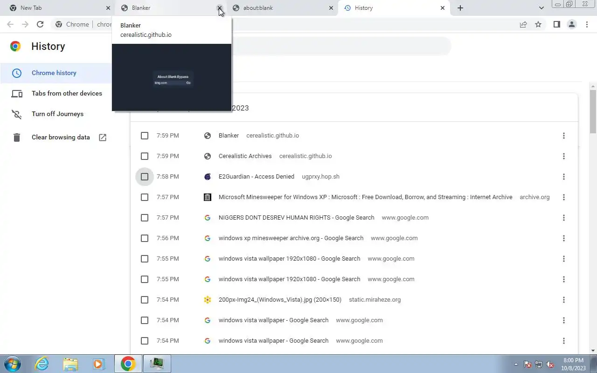Open the Chrome three-dot main menu
This screenshot has width=597, height=373.
tap(587, 24)
